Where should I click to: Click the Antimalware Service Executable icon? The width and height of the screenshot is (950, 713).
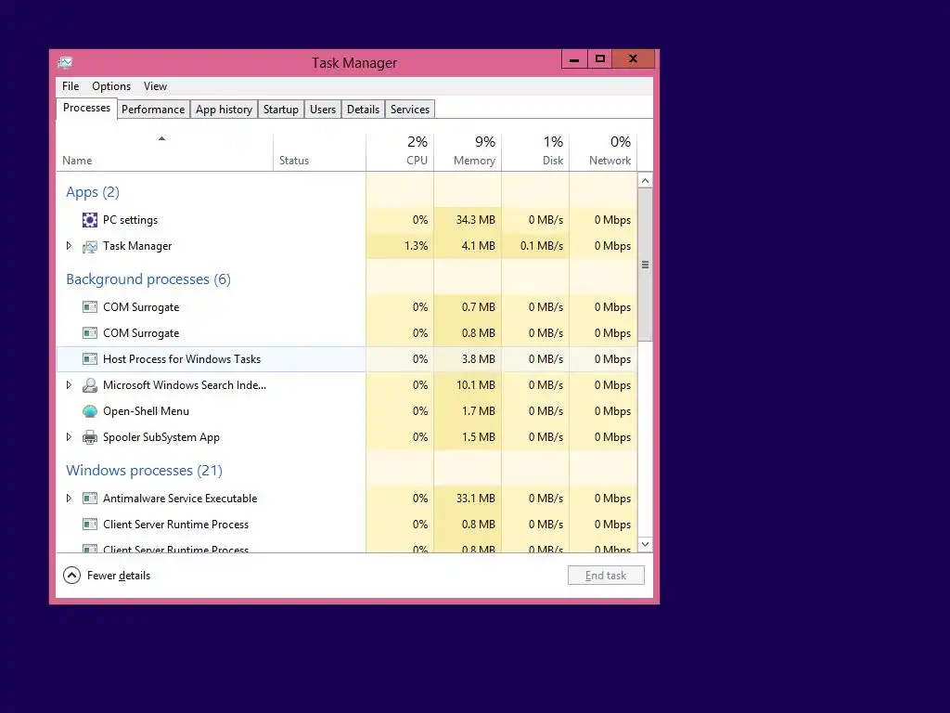pos(90,499)
